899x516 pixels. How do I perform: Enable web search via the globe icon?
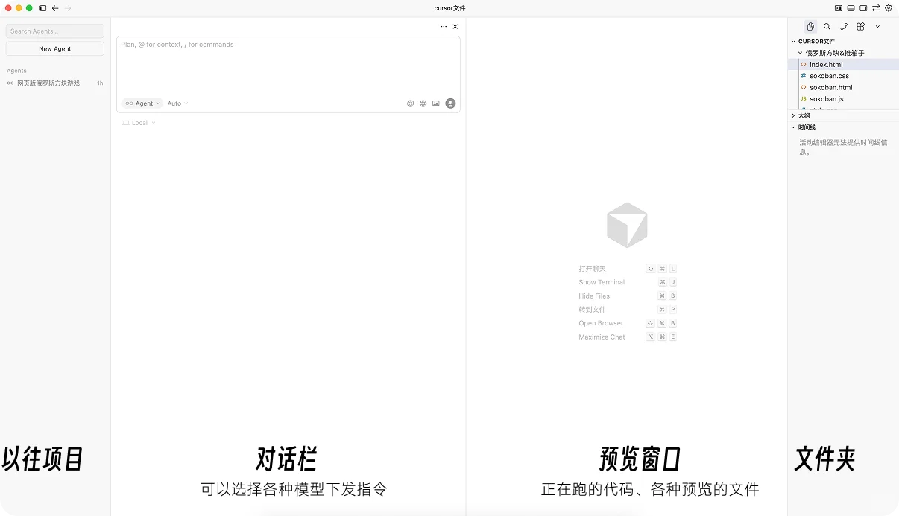423,103
